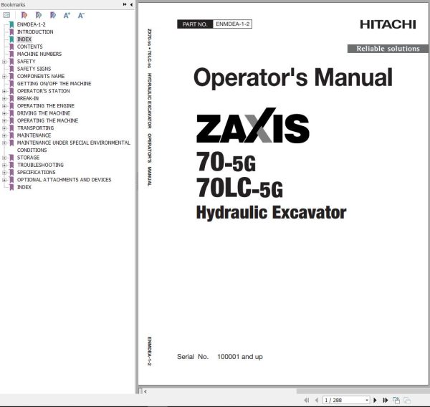Open GETTING ON/OFF THE MACHINE bookmark
Image resolution: width=430 pixels, height=407 pixels.
click(x=54, y=84)
